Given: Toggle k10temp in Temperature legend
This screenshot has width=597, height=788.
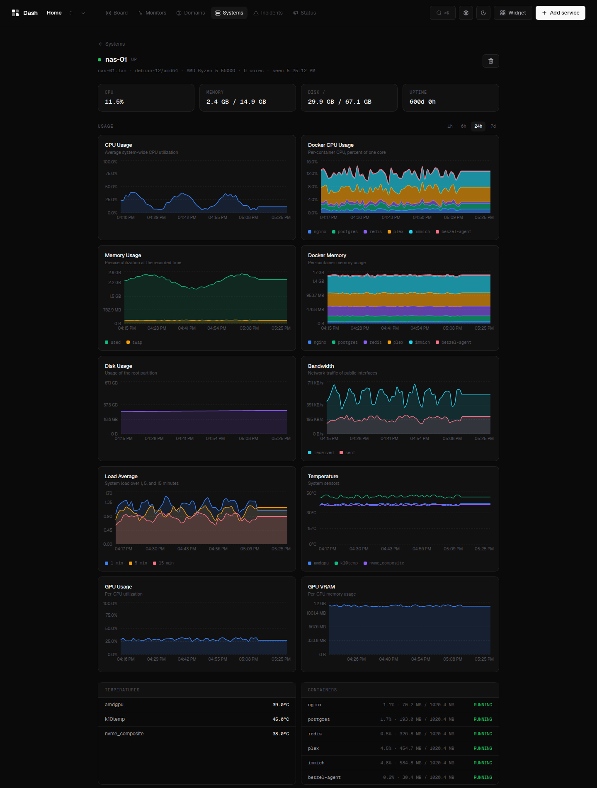Looking at the screenshot, I should [346, 563].
